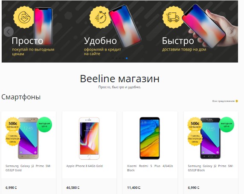
Task: Select the active blue carousel dot
Action: 127,58
